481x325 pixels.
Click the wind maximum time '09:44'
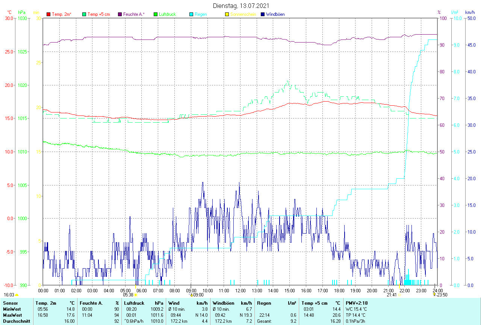(x=176, y=315)
